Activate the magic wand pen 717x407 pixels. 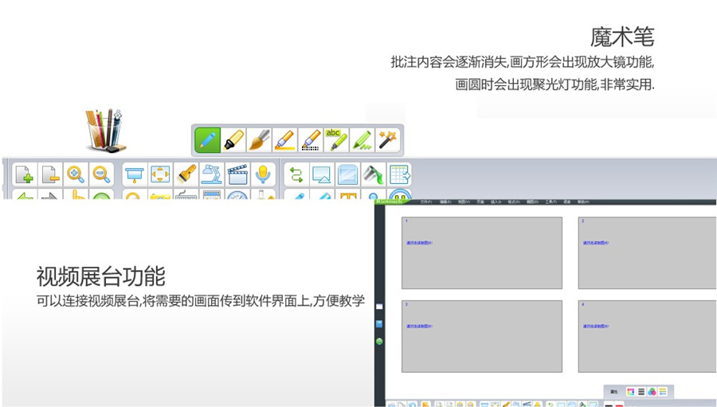click(x=387, y=140)
